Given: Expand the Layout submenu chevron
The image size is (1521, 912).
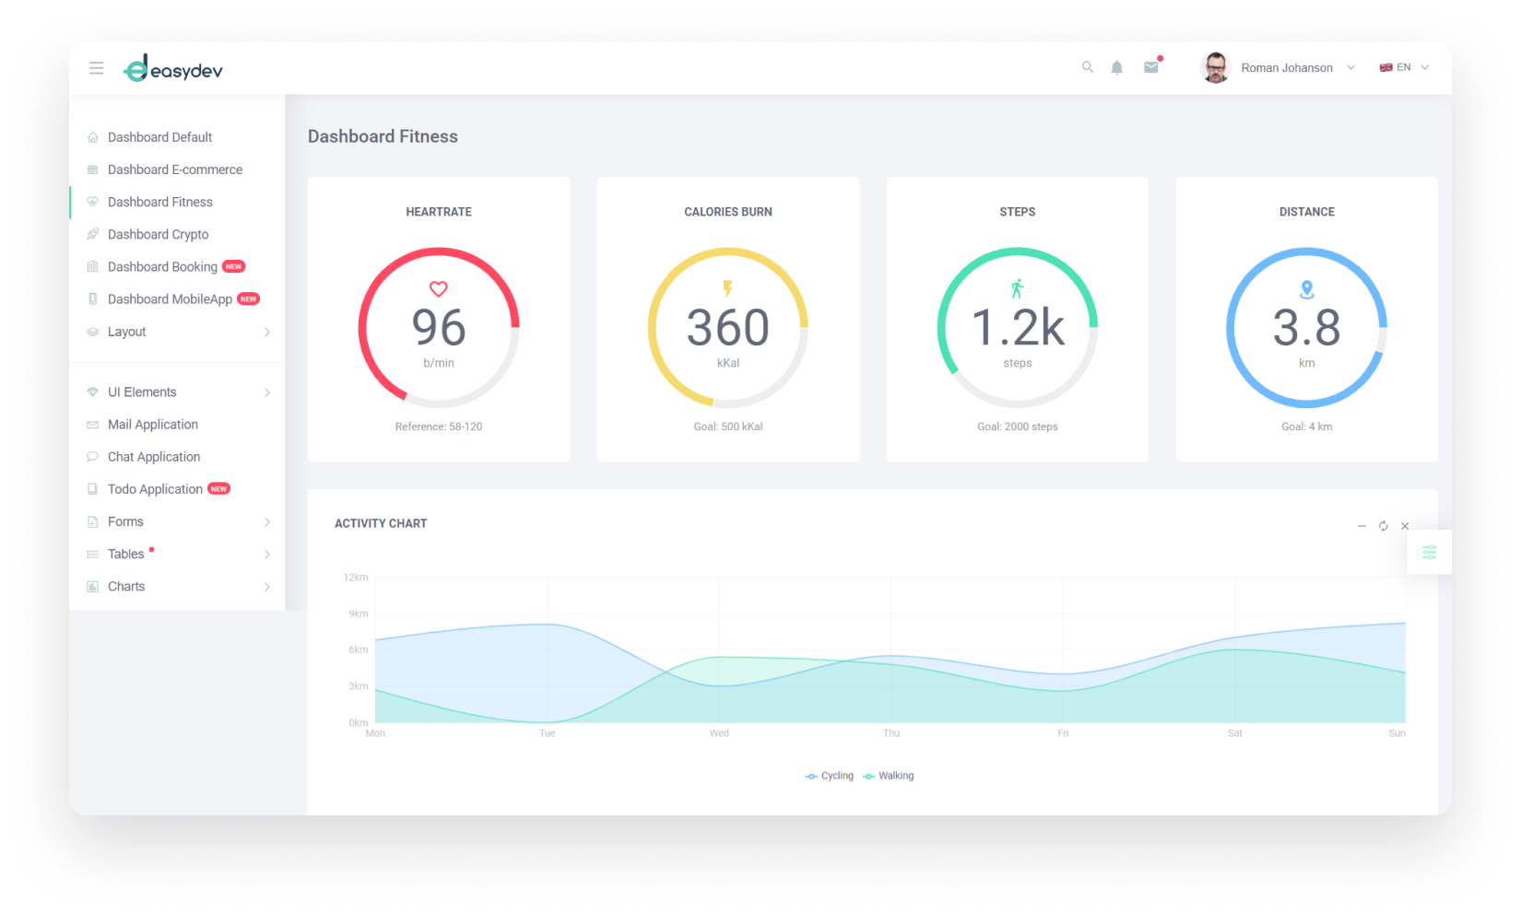Looking at the screenshot, I should click(x=267, y=332).
